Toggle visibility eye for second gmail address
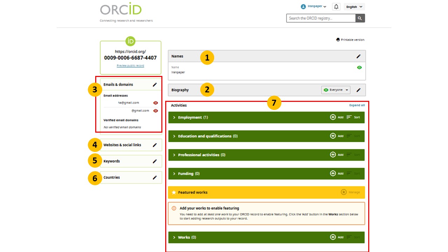 tap(156, 111)
